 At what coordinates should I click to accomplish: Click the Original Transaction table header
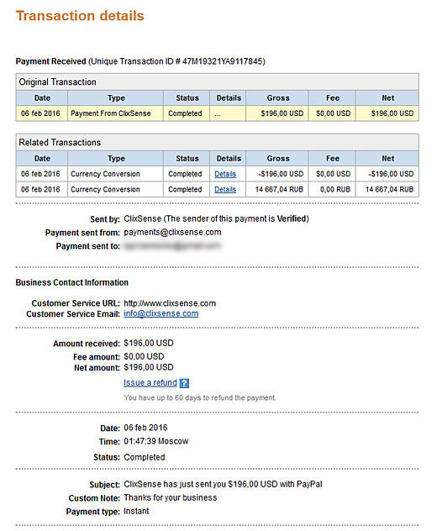[217, 82]
